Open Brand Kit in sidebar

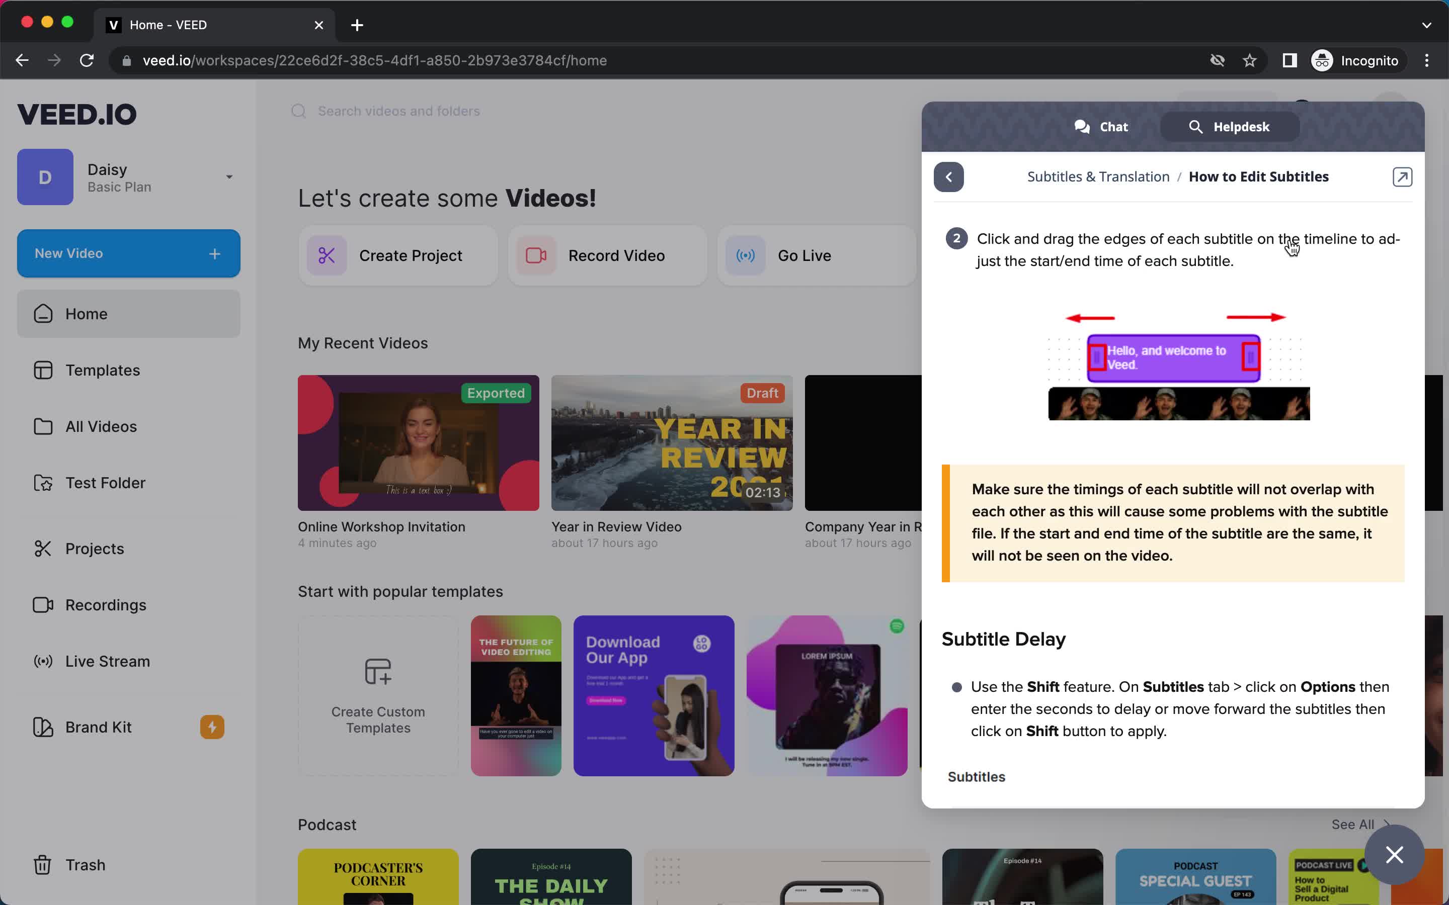[x=98, y=727]
